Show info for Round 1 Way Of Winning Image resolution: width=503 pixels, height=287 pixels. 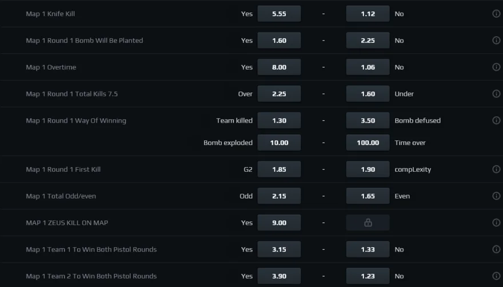(496, 120)
